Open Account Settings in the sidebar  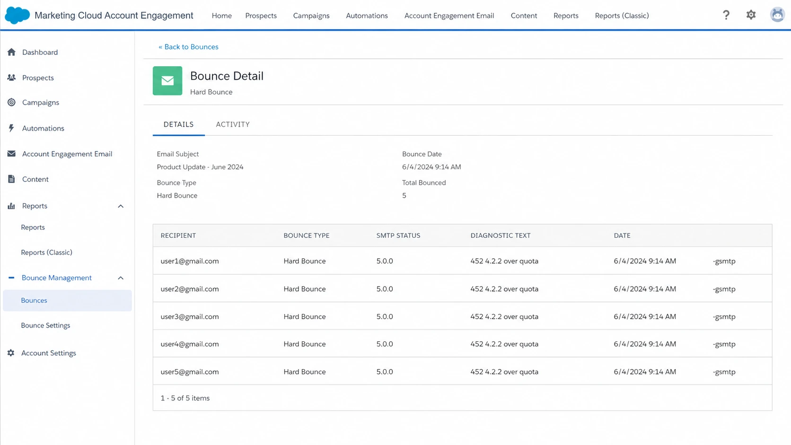(49, 353)
